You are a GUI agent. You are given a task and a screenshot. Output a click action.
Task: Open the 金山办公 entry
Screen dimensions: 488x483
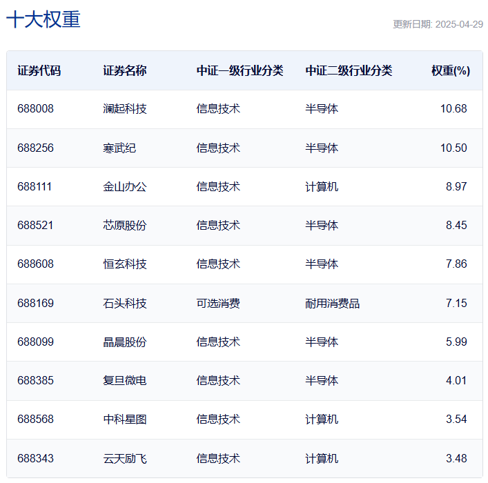click(125, 186)
